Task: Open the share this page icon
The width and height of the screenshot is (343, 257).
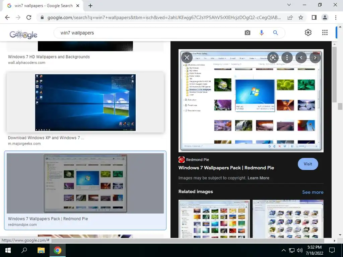Action: [x=290, y=17]
